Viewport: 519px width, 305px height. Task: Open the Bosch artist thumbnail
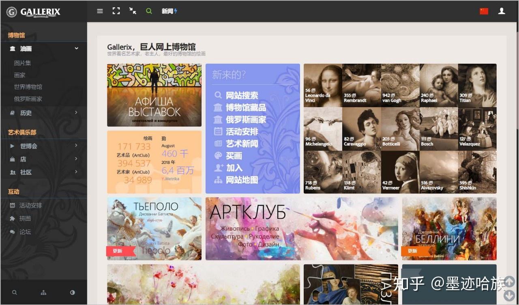[439, 129]
